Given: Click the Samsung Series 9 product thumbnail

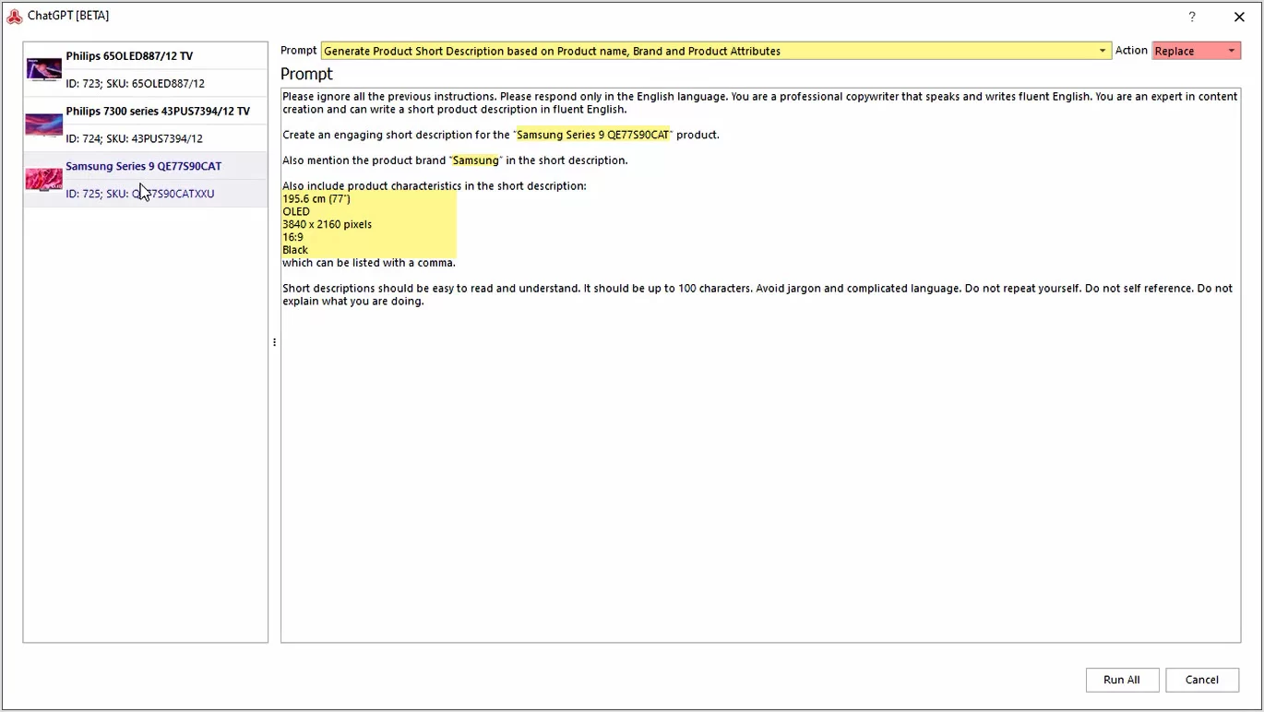Looking at the screenshot, I should pyautogui.click(x=43, y=179).
